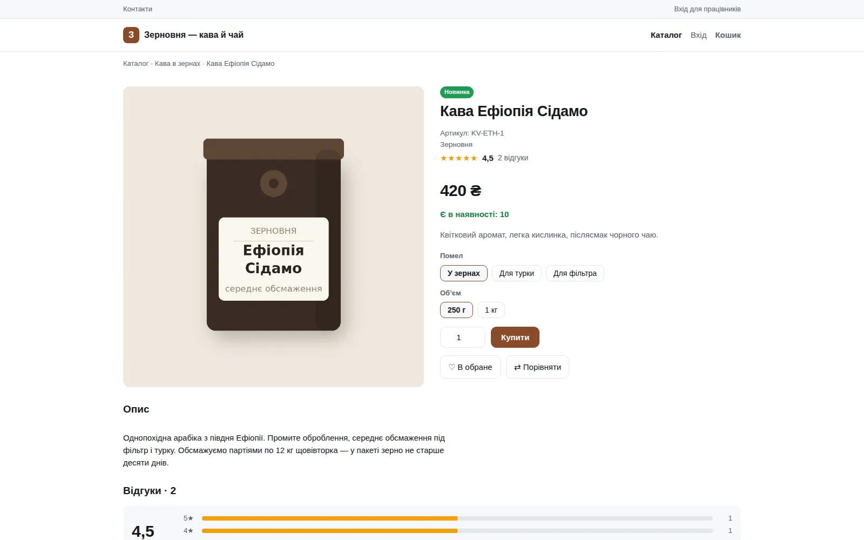Click the Порівняти compare button
The image size is (864, 540).
(537, 367)
